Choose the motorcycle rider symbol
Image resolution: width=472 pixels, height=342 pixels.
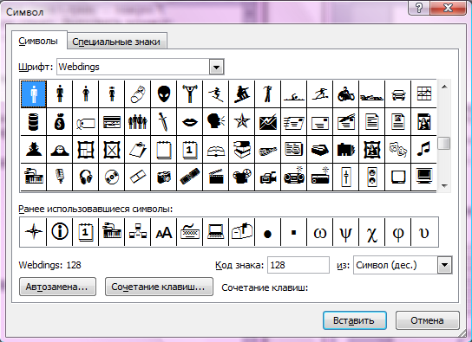(346, 94)
